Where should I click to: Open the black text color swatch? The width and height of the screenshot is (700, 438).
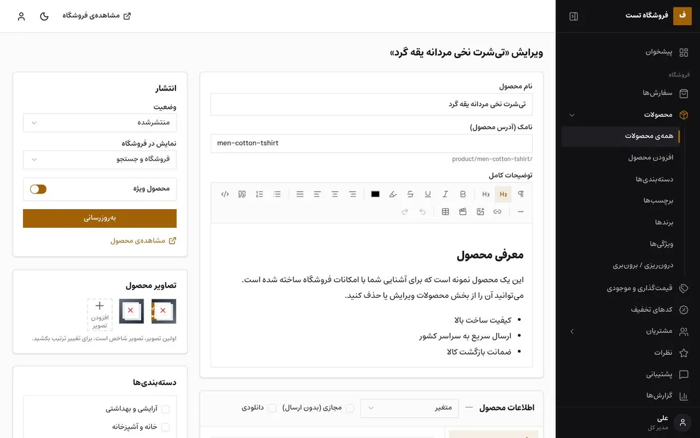[x=375, y=194]
